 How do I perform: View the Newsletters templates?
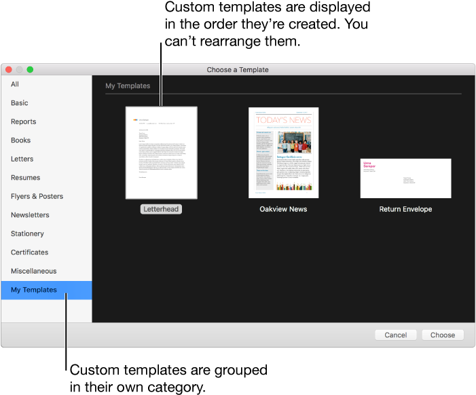[30, 215]
